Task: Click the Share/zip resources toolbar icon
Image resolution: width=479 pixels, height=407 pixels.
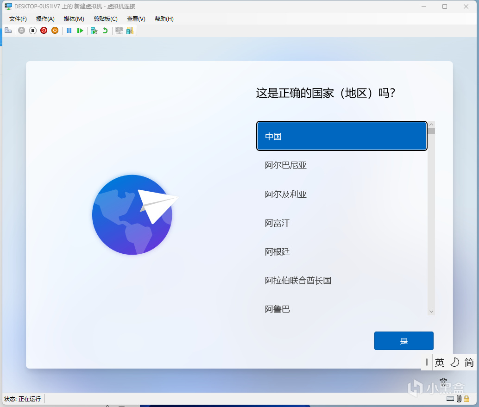Action: (x=130, y=31)
